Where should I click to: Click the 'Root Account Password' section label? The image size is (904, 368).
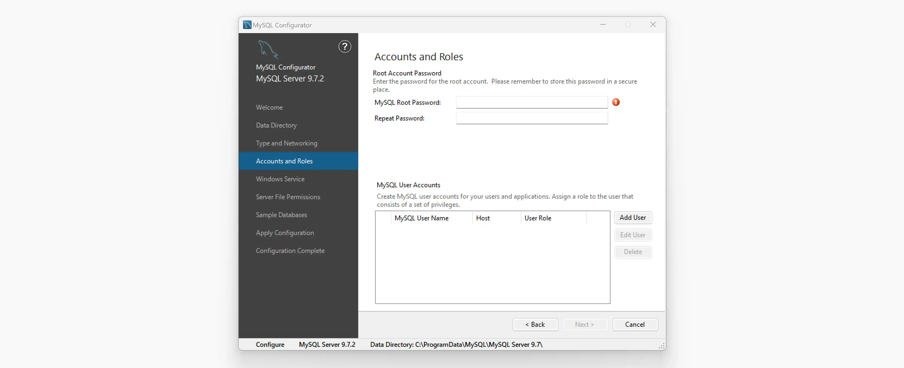[x=407, y=73]
